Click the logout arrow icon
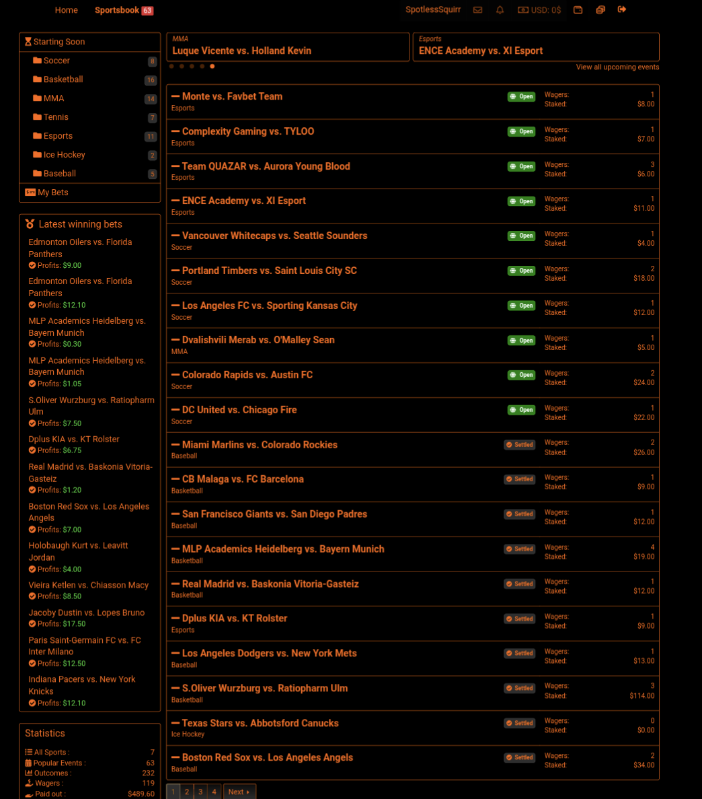 click(x=621, y=9)
